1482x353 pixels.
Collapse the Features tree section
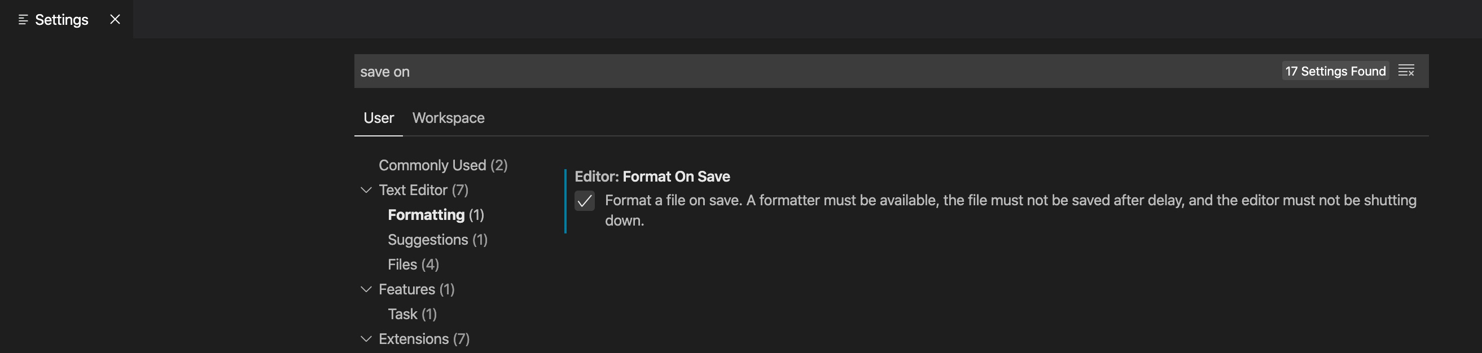(x=366, y=289)
